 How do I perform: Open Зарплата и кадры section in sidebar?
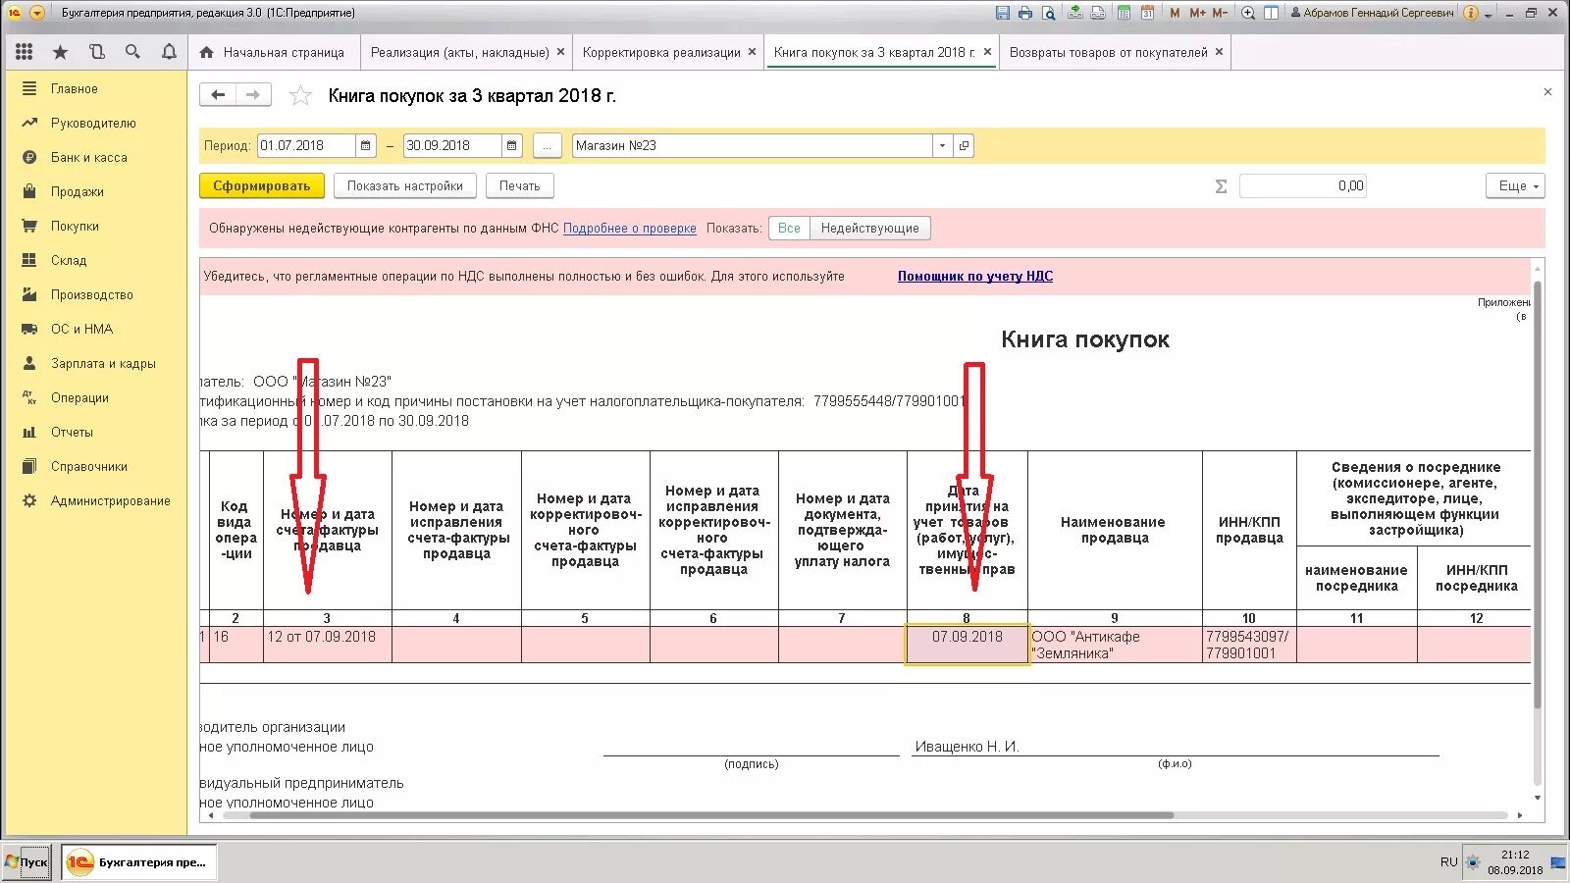pos(103,363)
